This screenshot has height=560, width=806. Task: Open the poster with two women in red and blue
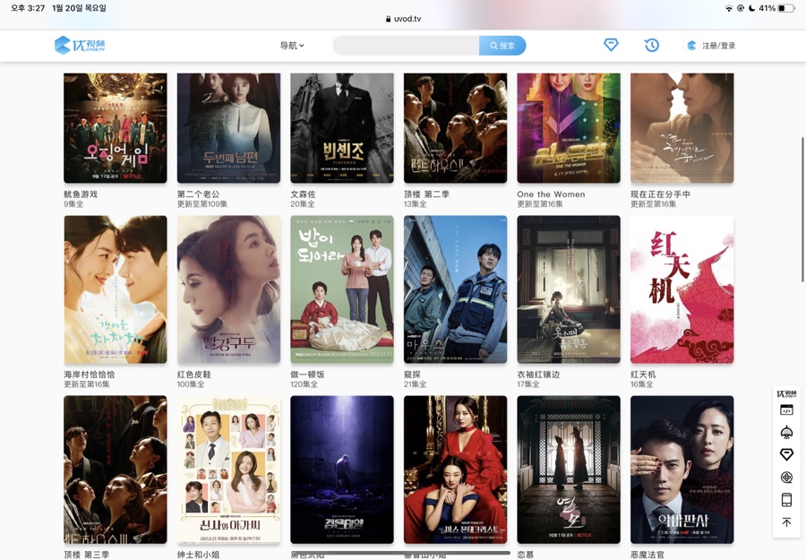(x=456, y=470)
